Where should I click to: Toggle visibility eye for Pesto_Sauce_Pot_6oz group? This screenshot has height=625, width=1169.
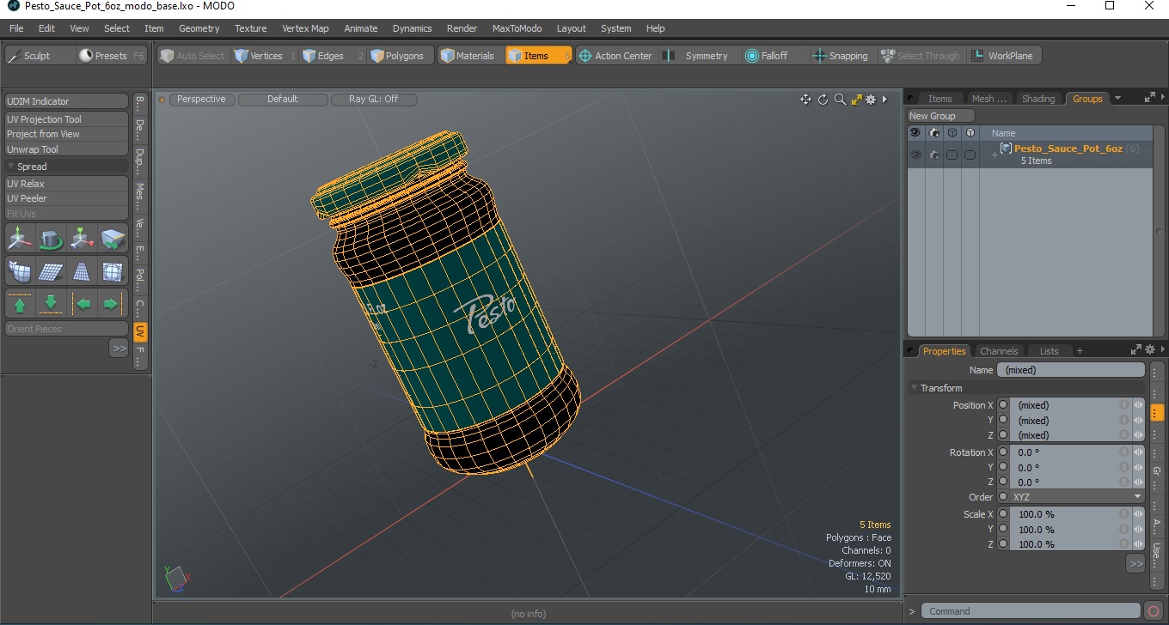[915, 155]
